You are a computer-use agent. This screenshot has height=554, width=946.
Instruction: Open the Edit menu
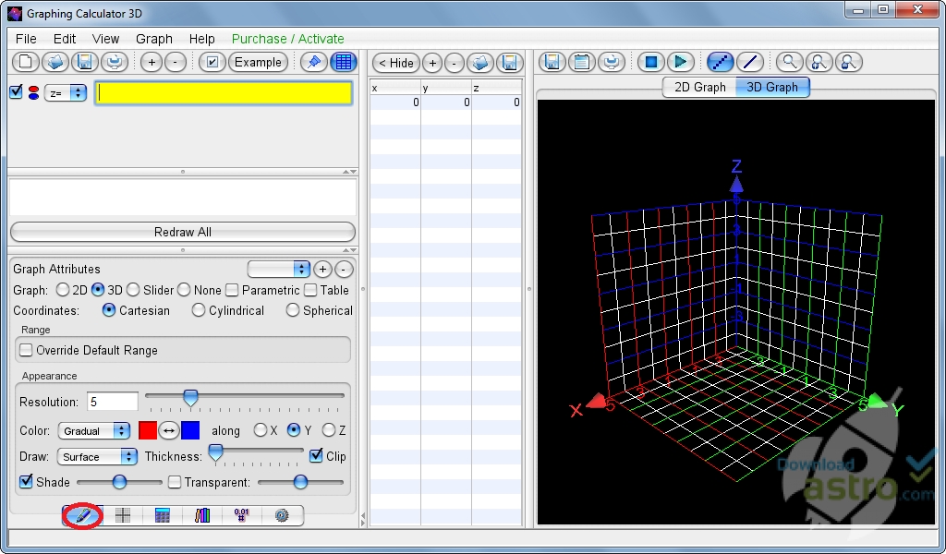(x=65, y=39)
